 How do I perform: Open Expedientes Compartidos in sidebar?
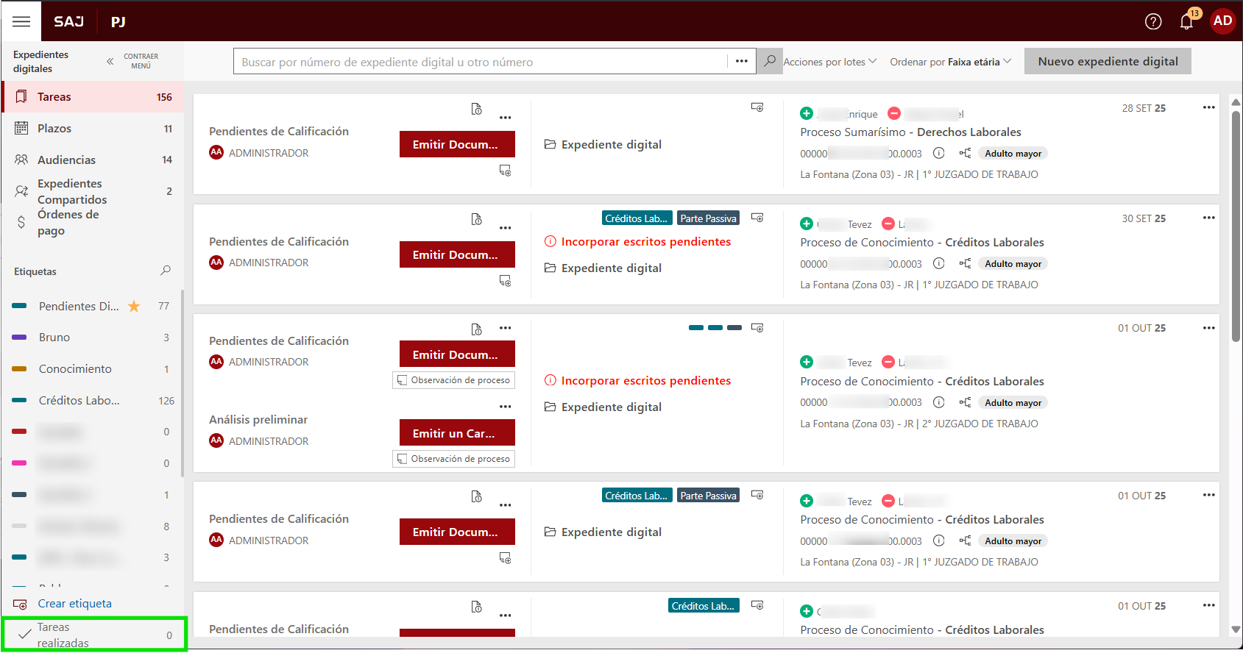[x=93, y=191]
